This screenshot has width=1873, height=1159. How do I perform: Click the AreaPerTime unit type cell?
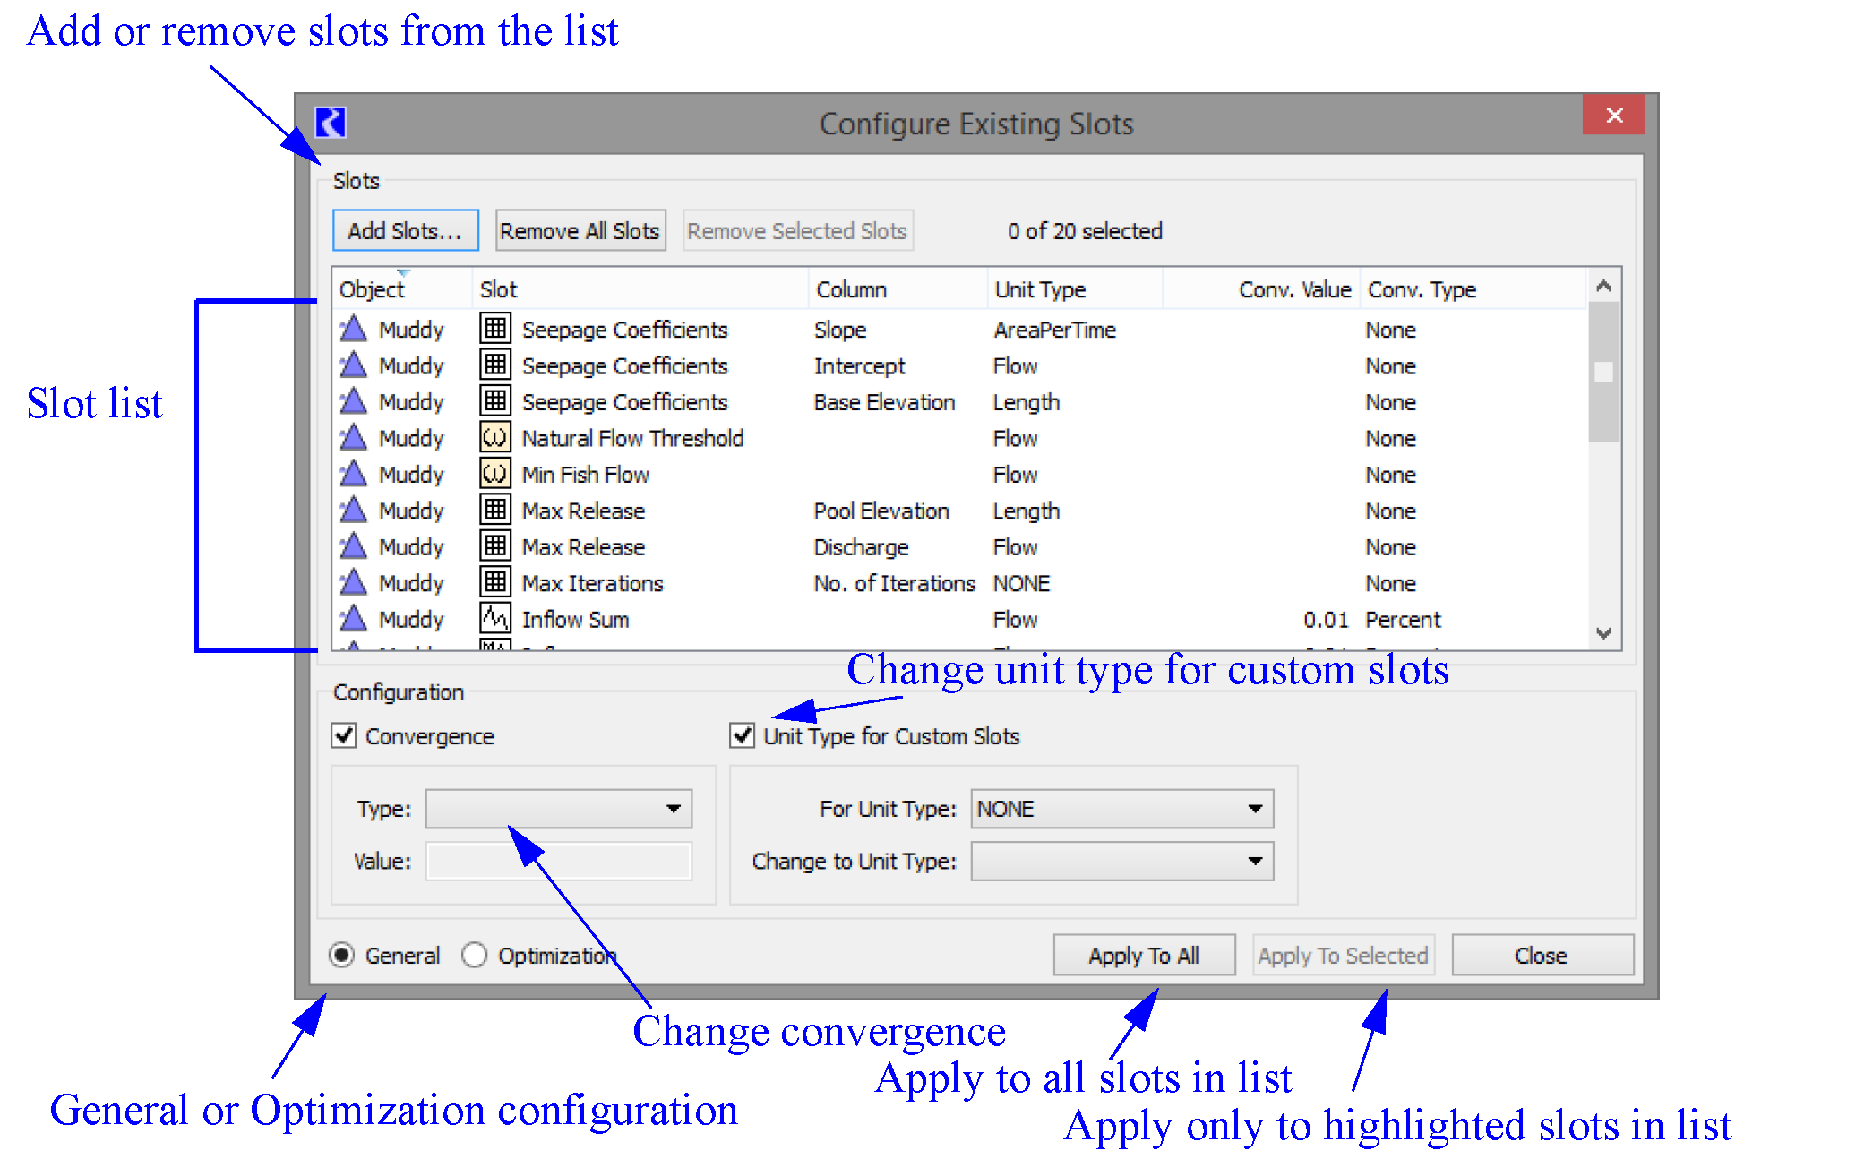1054,329
